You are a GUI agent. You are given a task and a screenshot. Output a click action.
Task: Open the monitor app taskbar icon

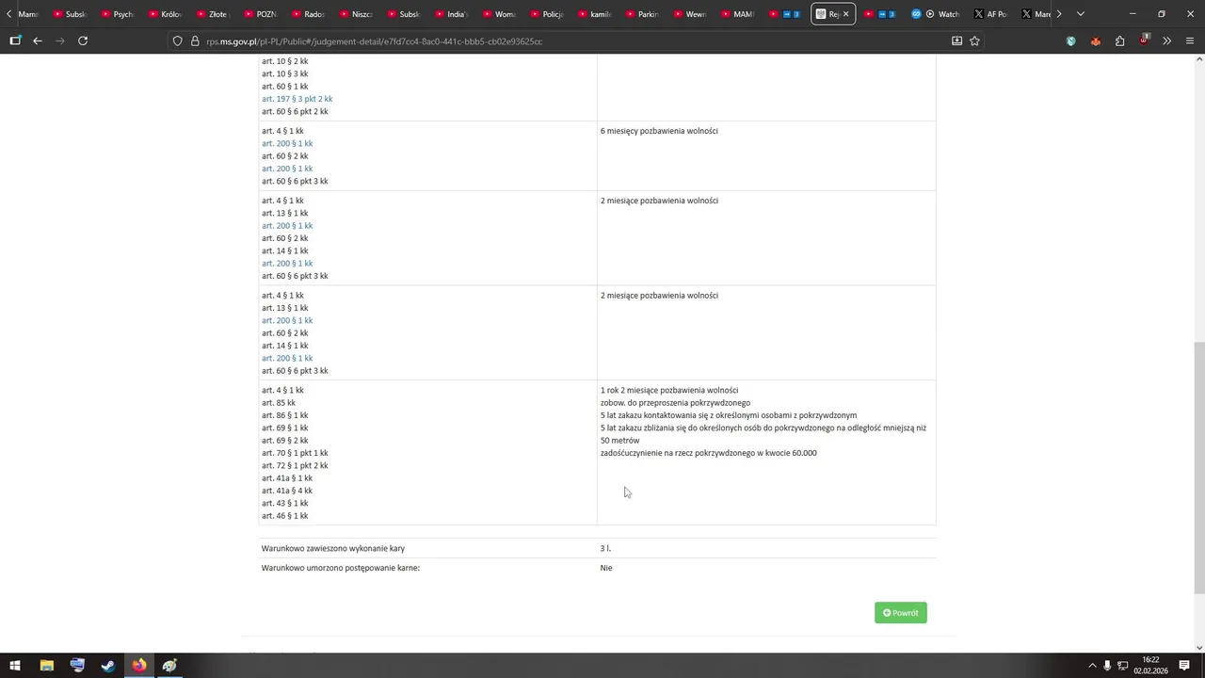tap(77, 666)
